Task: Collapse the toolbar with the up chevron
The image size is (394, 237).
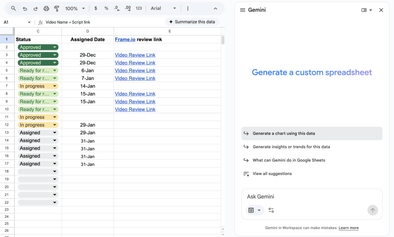Action: point(215,8)
